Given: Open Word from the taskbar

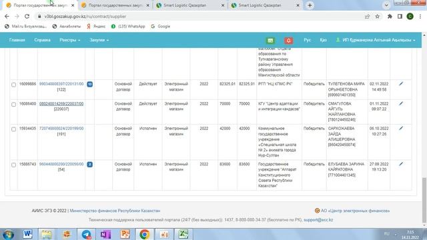Looking at the screenshot, I should 27,234.
